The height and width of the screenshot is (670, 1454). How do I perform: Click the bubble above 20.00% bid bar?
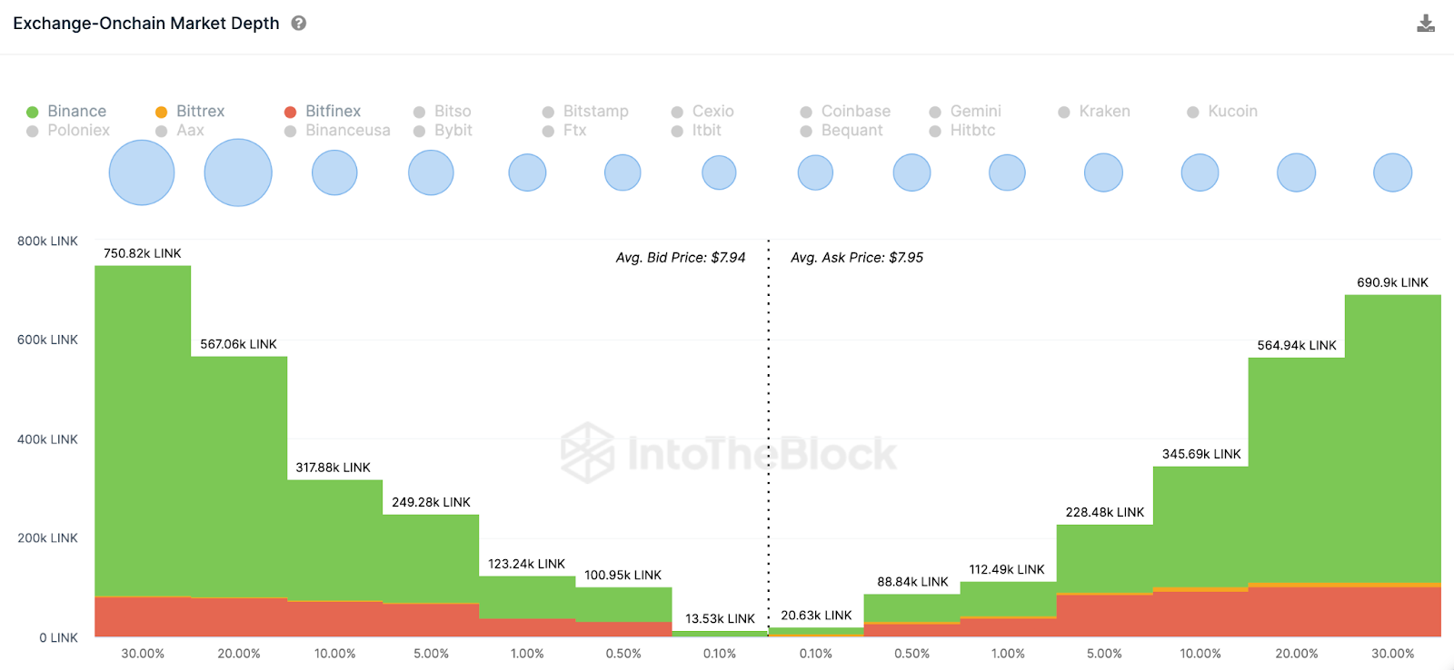238,172
